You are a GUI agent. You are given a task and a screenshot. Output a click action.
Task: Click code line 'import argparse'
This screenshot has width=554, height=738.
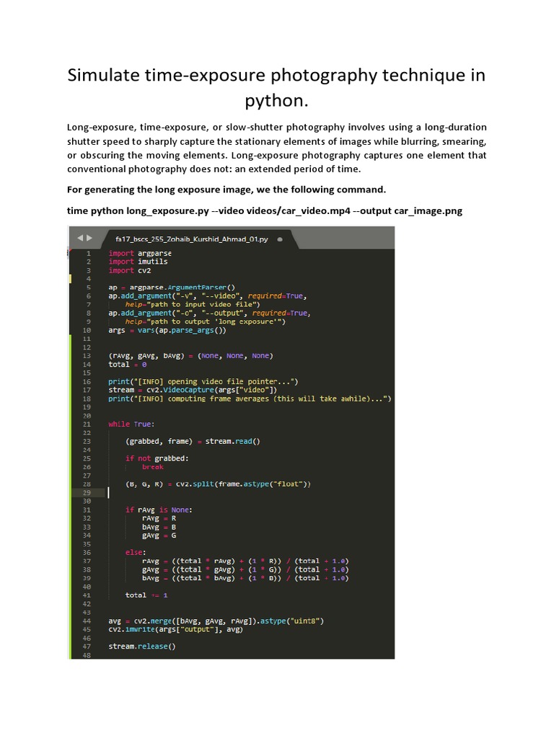click(x=140, y=253)
